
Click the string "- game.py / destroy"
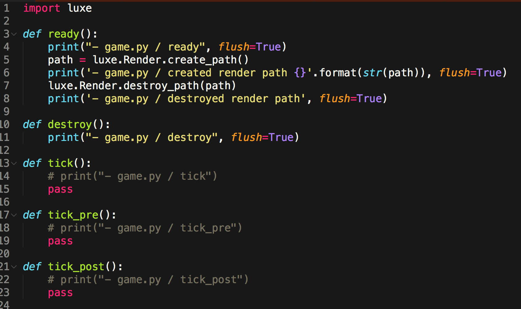[x=152, y=138]
